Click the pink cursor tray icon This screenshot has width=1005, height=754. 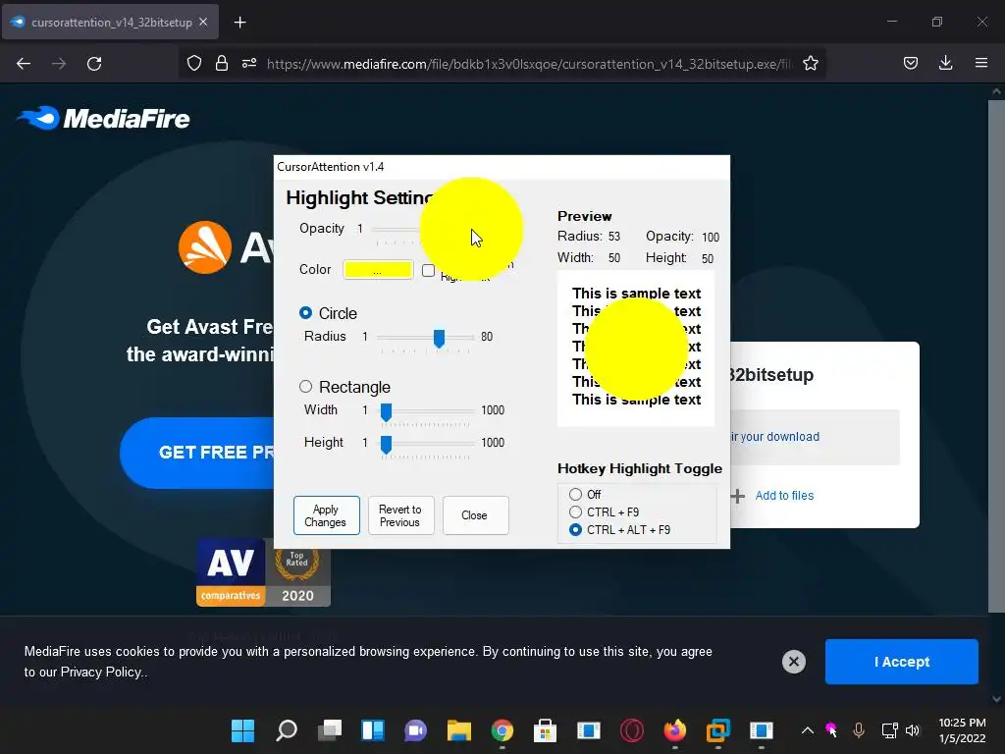[x=831, y=729]
